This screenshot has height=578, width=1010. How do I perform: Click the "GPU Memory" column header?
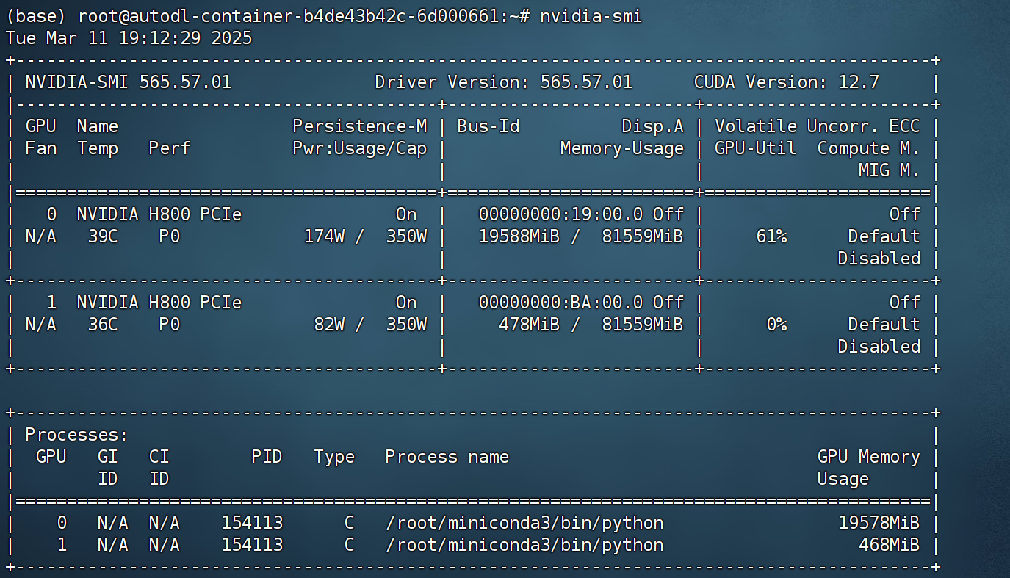click(x=869, y=457)
